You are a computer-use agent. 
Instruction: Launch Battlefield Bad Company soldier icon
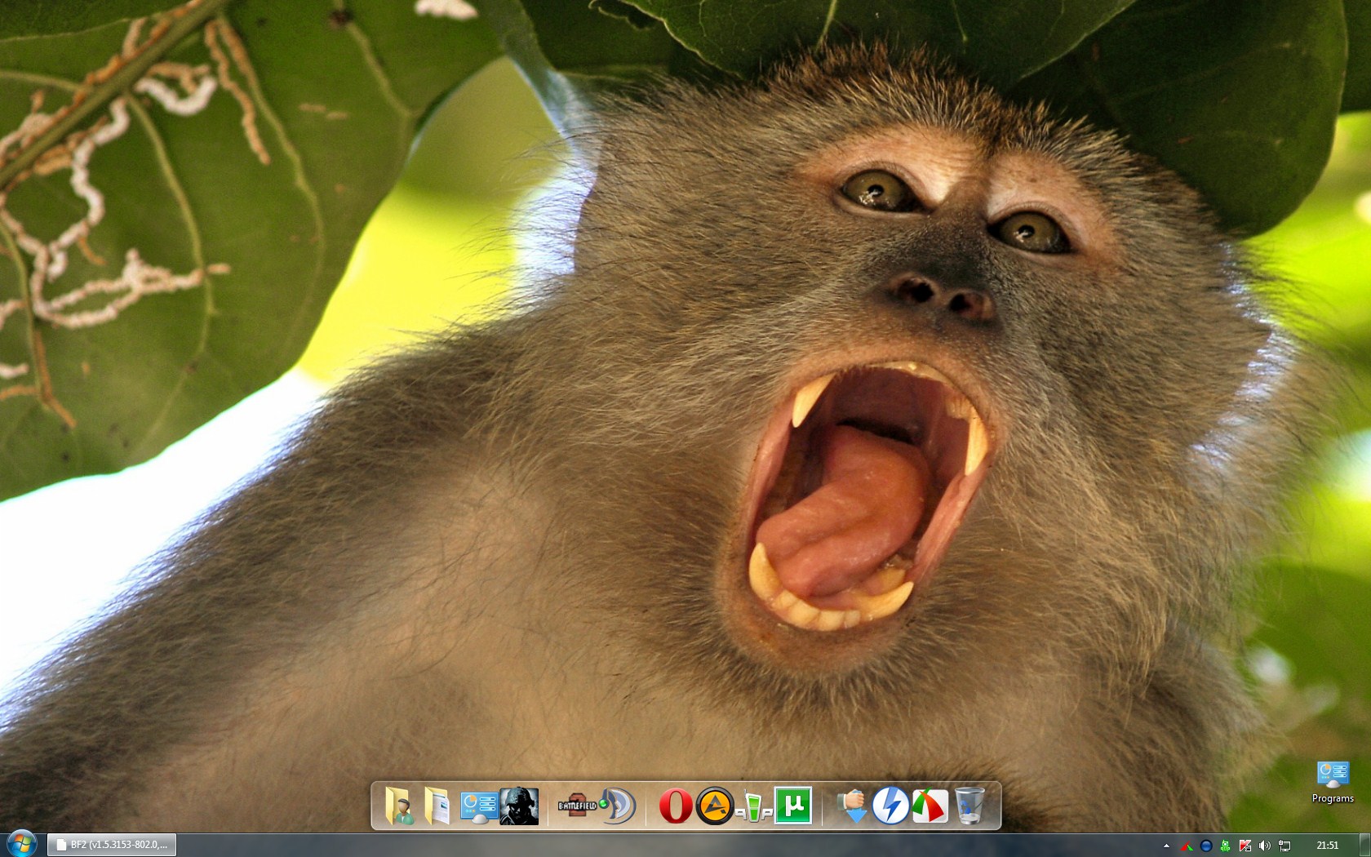(x=519, y=806)
